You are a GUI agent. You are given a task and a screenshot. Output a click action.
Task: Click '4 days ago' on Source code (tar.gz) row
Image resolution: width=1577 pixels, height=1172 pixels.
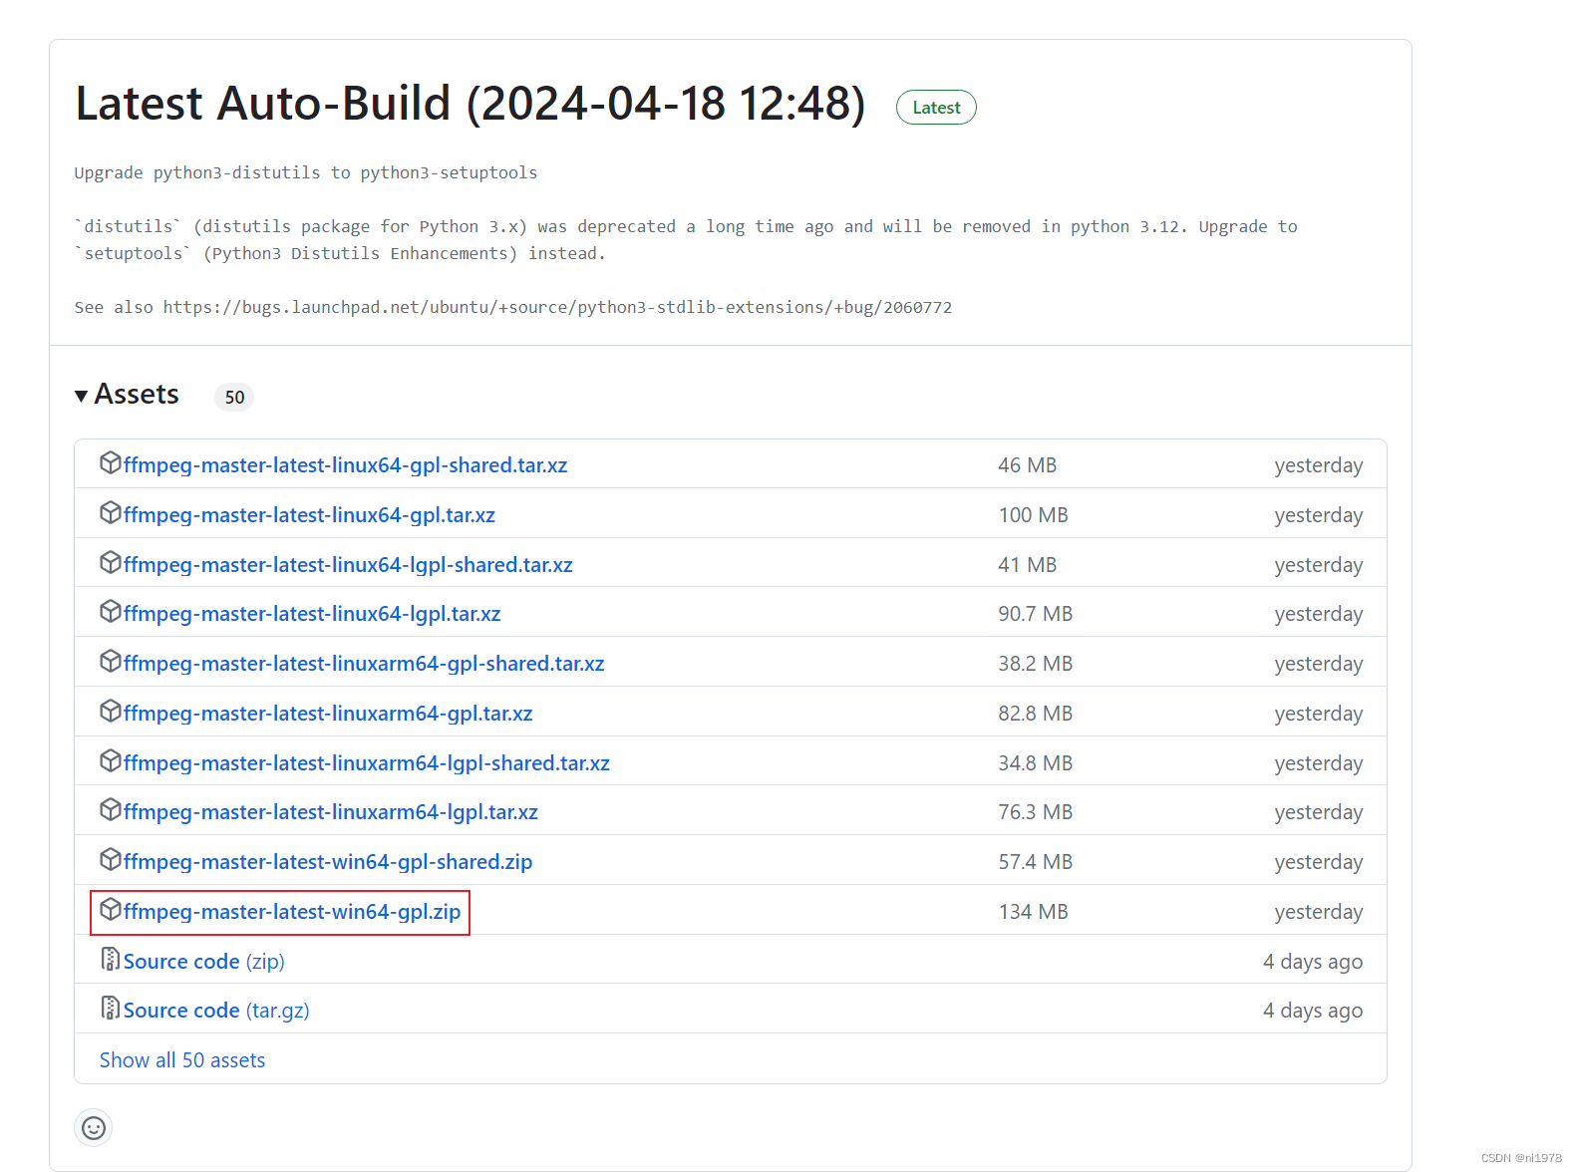[x=1313, y=1011]
